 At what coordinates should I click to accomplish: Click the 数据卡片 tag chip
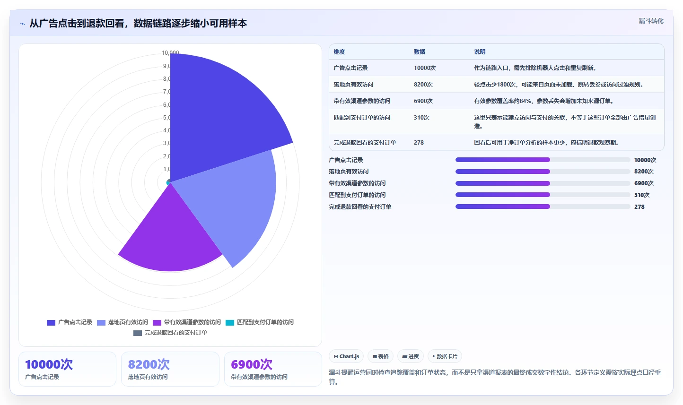[445, 356]
